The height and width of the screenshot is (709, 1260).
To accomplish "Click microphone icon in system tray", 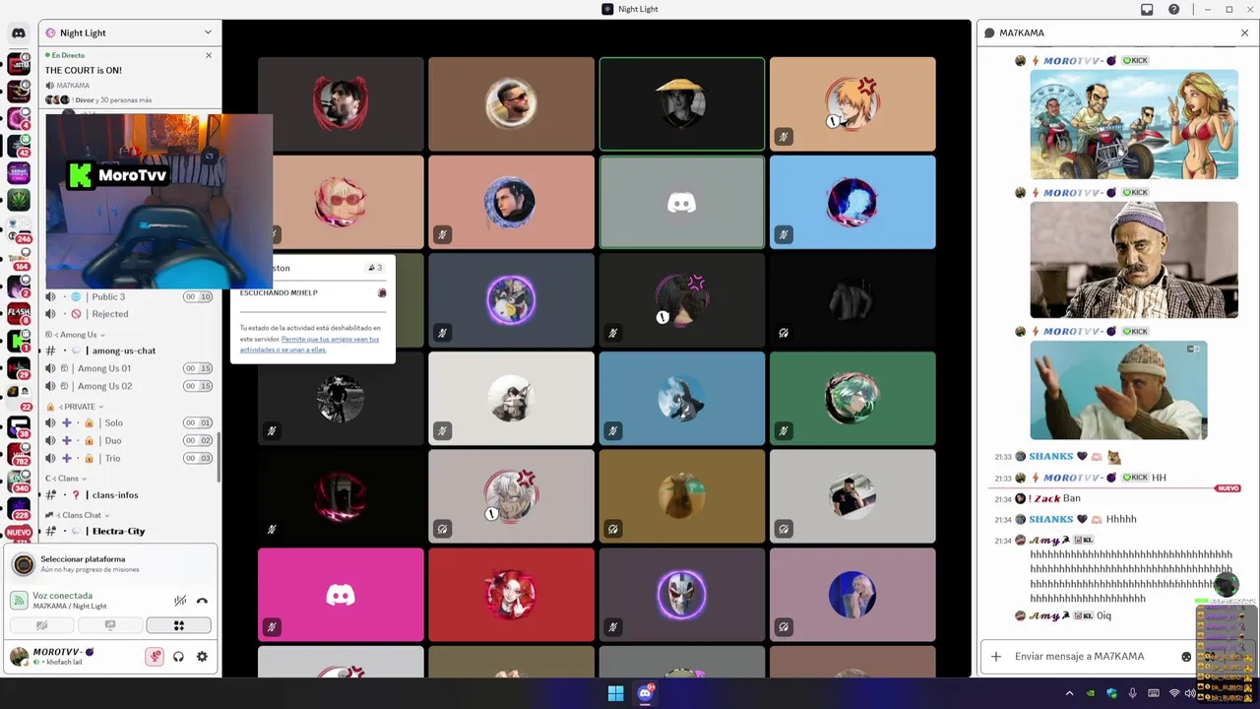I will click(1133, 693).
